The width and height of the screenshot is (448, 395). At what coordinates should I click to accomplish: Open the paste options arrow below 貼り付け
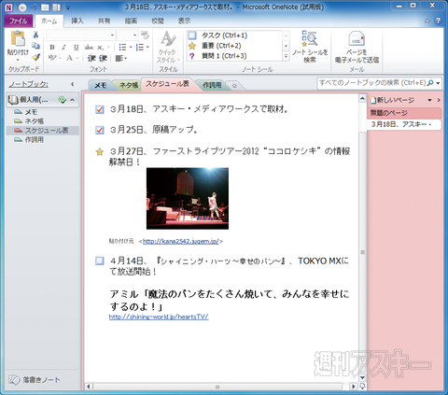click(18, 60)
